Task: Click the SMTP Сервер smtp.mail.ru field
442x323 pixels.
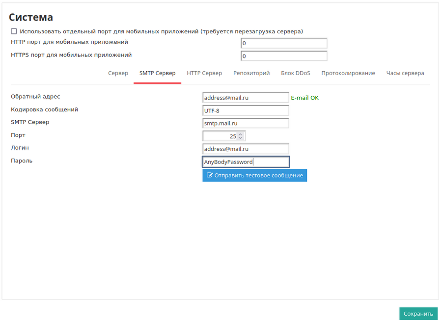Action: [246, 123]
